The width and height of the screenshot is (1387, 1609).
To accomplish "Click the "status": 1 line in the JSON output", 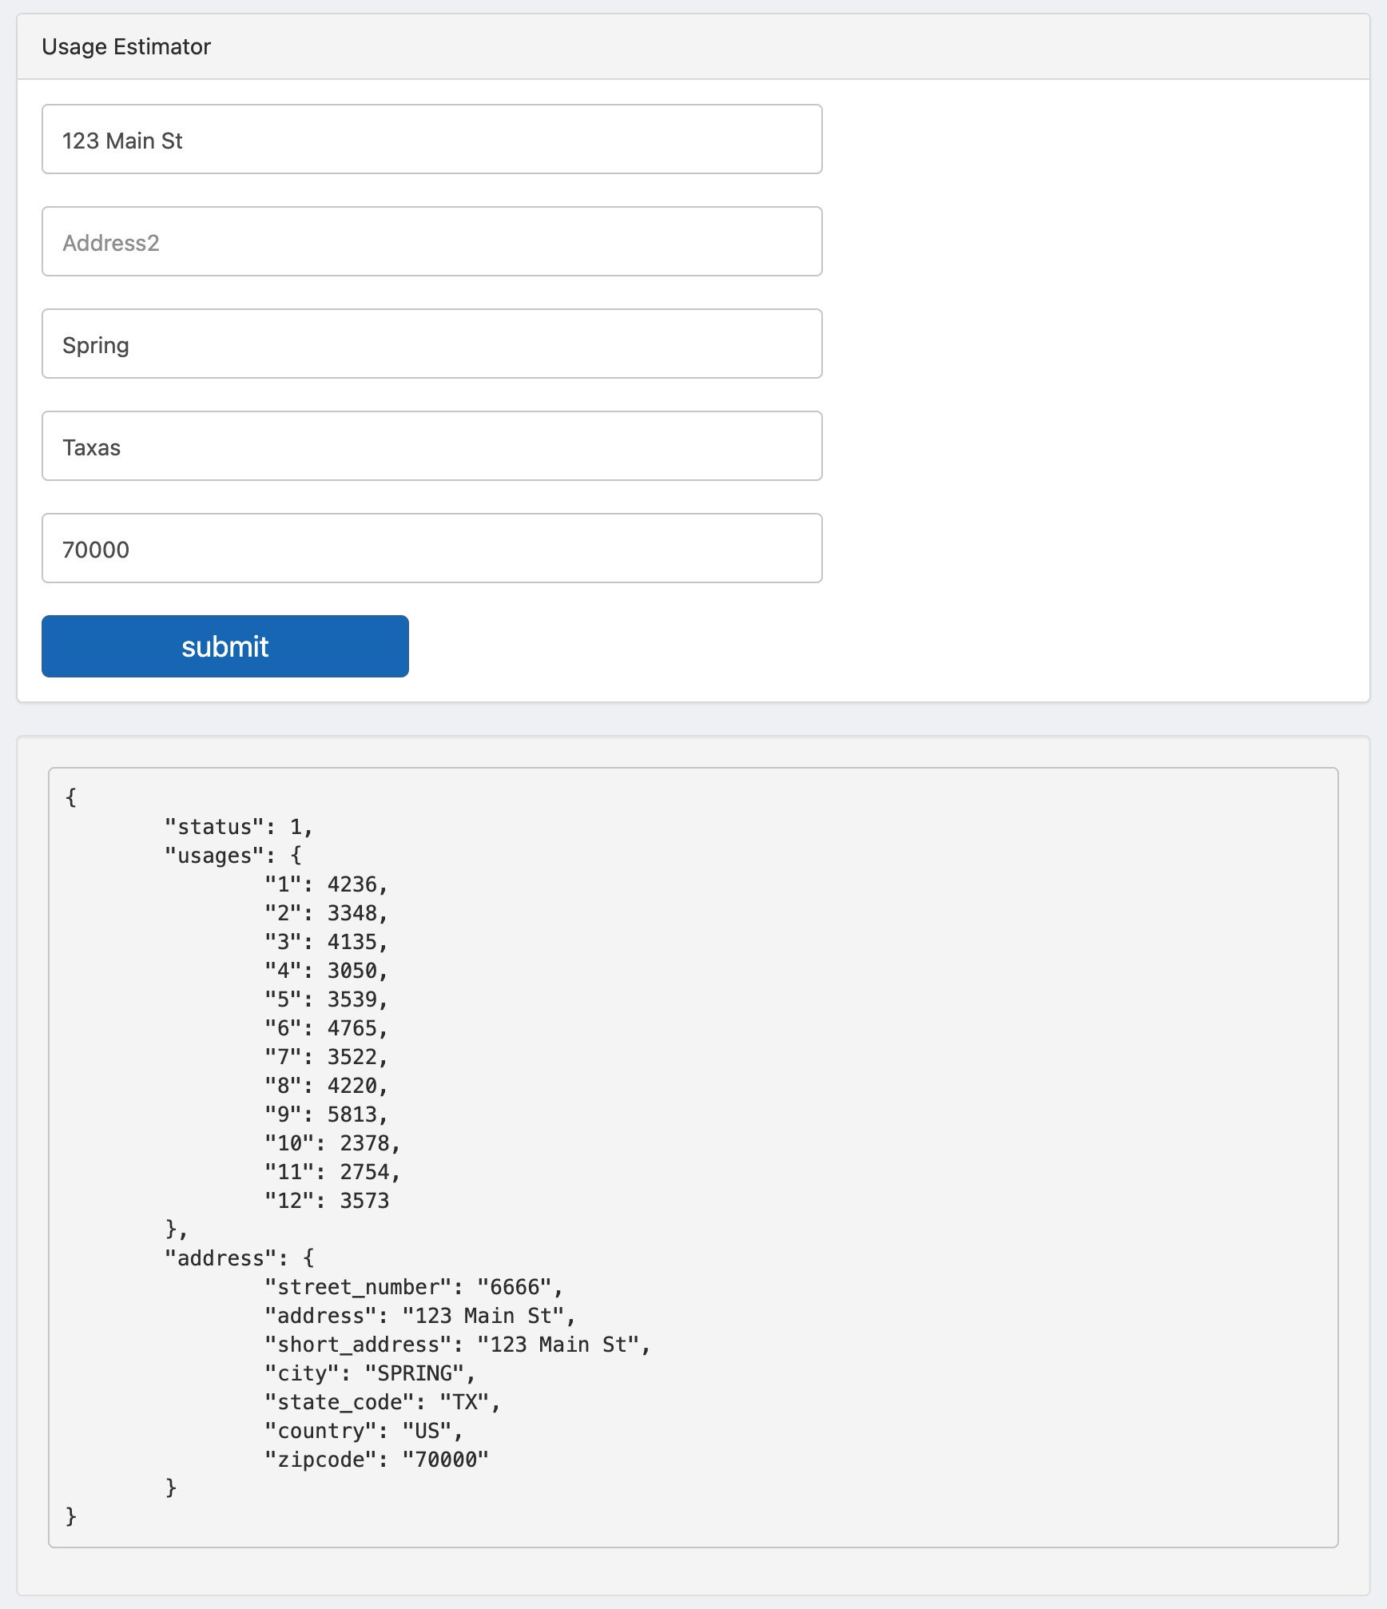I will point(237,827).
